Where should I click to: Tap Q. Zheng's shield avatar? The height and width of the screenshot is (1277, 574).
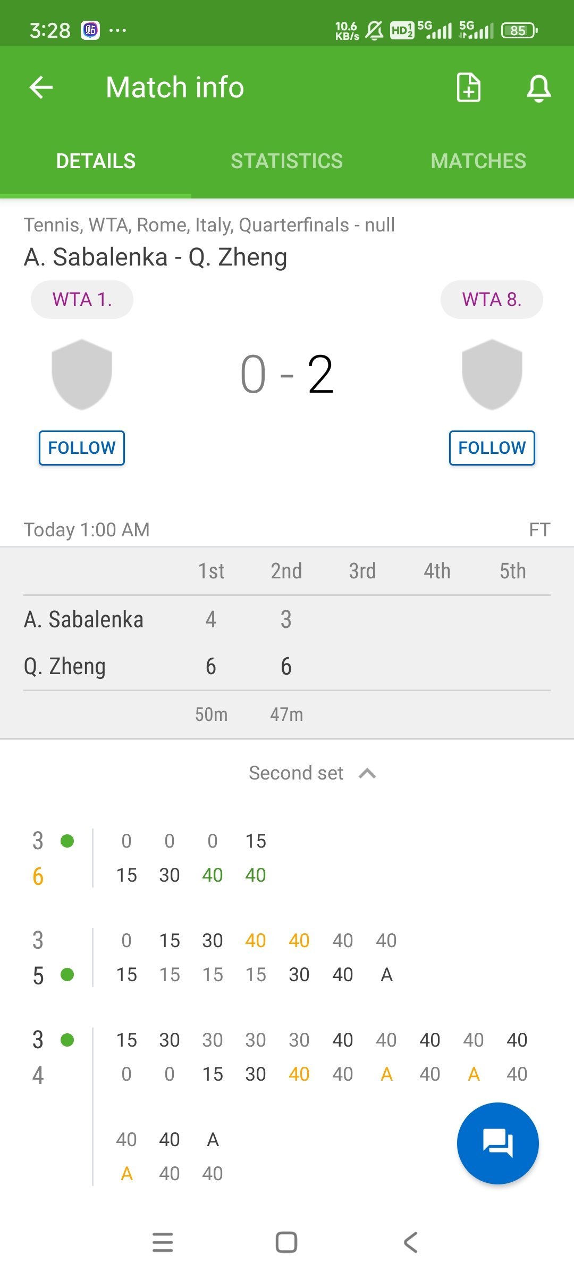click(x=492, y=374)
